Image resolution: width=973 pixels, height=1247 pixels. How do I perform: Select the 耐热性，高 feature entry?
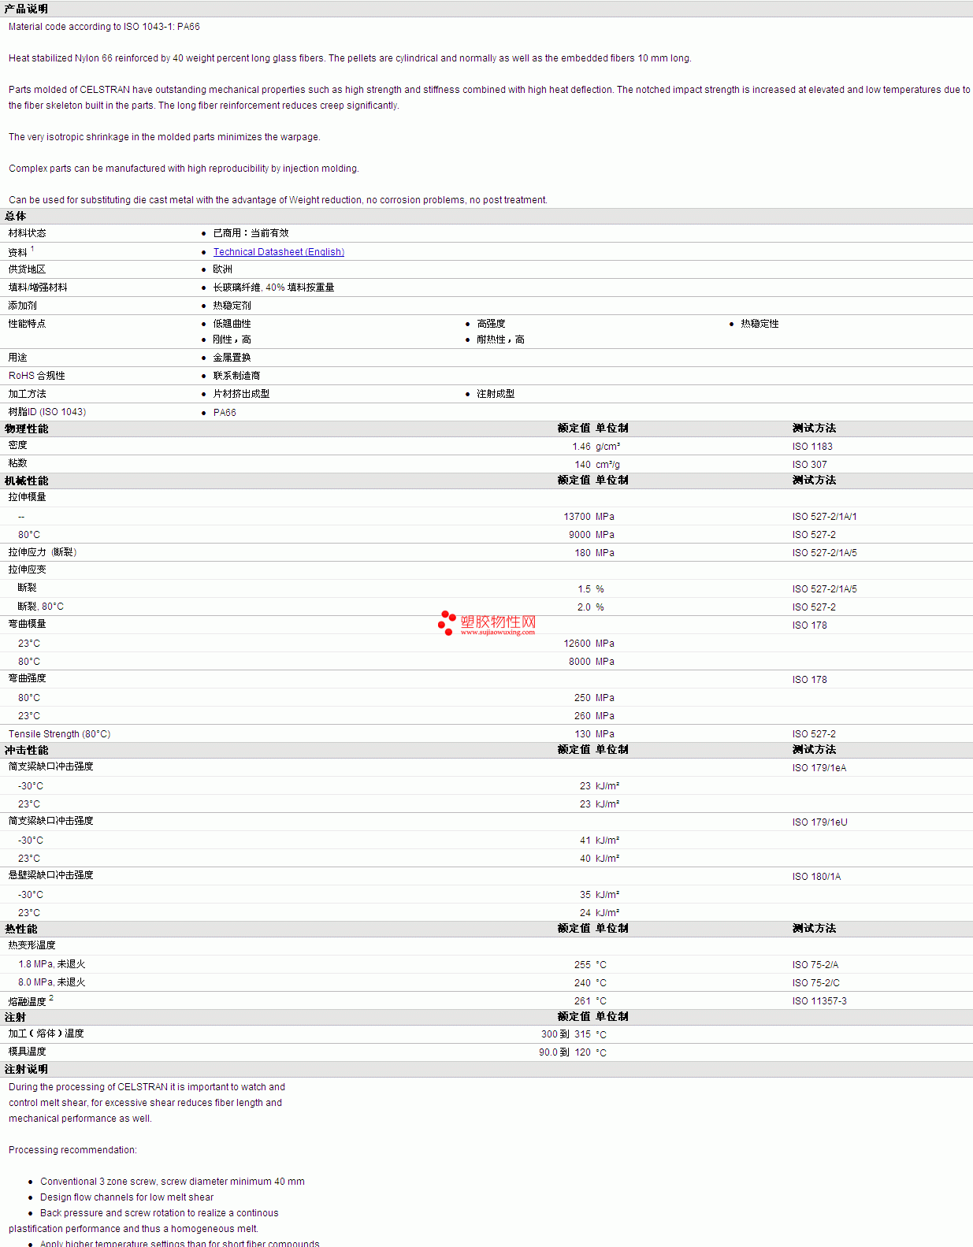point(500,340)
